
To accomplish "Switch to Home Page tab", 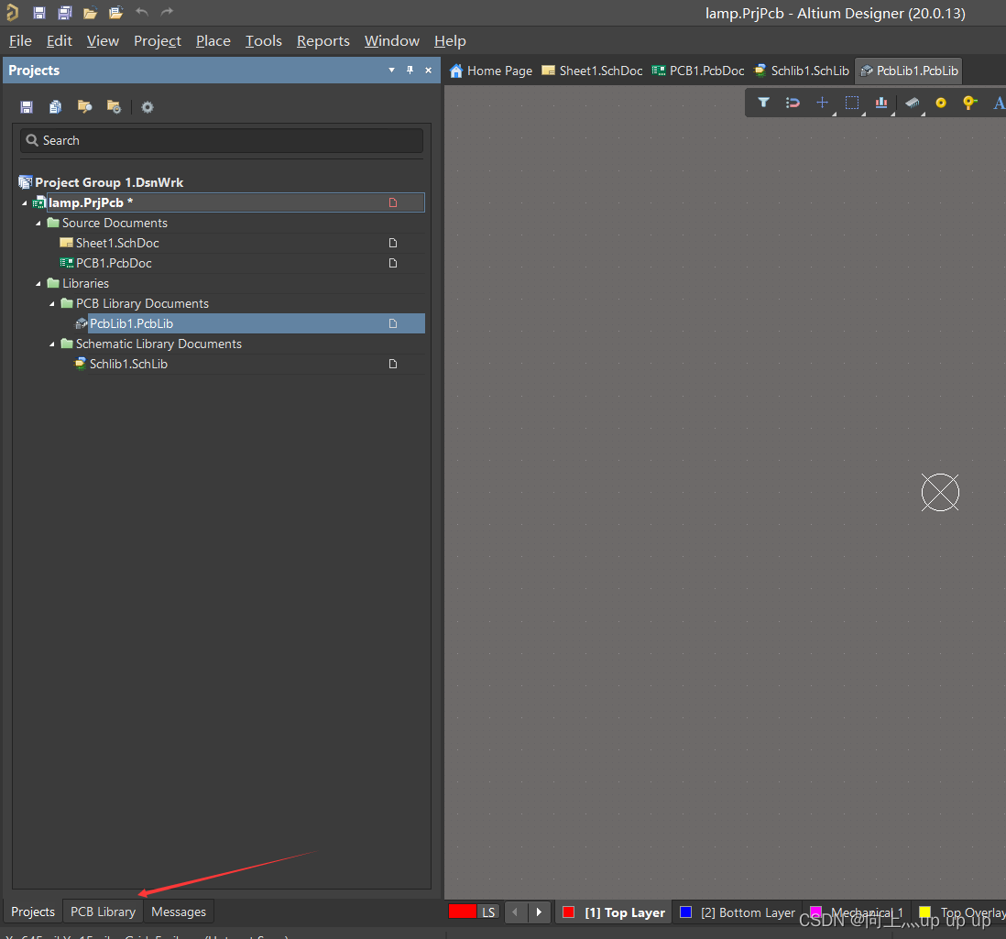I will tap(491, 71).
